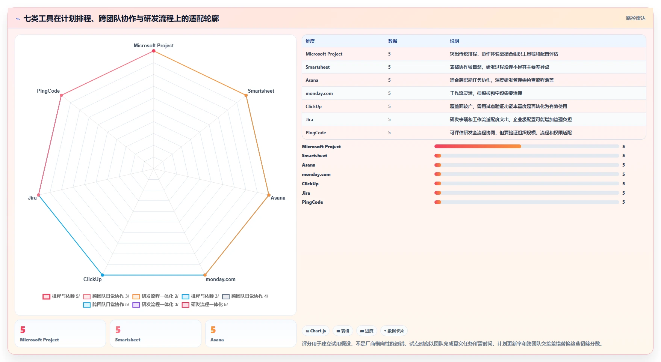Click description 突出传统排程，协作体验需结合组织工具栈和配置评估

pos(504,54)
